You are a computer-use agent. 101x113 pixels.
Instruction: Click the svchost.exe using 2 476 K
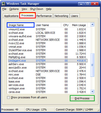tap(48, 71)
